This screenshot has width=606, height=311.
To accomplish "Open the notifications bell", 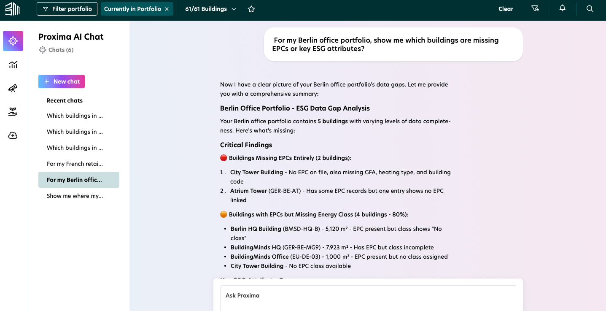I will tap(562, 8).
